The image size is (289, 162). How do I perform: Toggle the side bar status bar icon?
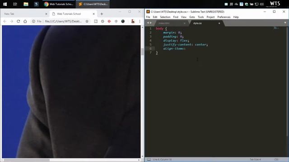coord(149,159)
